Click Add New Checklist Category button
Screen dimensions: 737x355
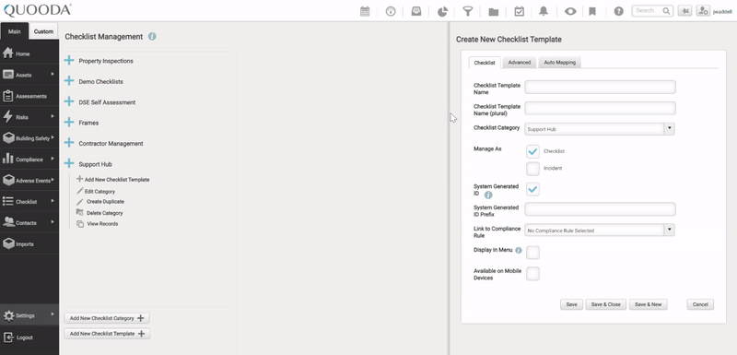[x=107, y=318]
